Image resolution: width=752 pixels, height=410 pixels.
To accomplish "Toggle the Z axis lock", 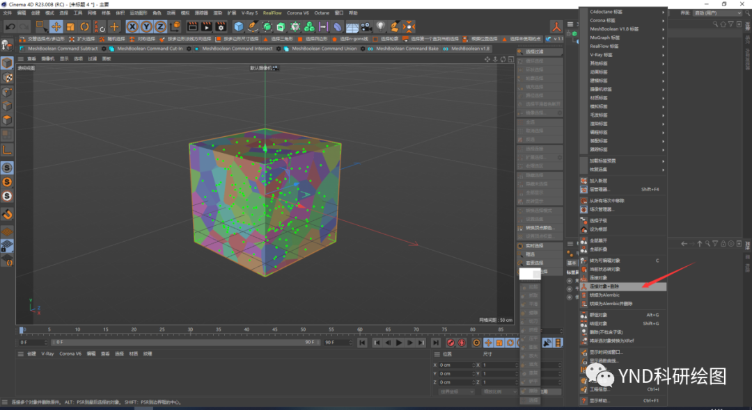I will coord(160,27).
